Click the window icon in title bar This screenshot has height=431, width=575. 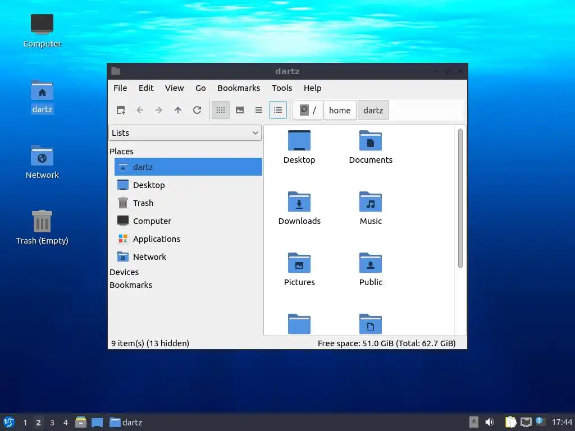tap(116, 71)
